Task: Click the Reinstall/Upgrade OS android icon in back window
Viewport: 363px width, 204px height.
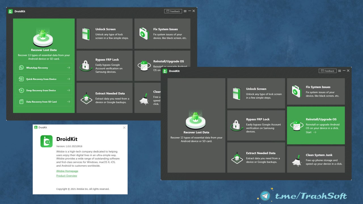Action: (x=144, y=66)
